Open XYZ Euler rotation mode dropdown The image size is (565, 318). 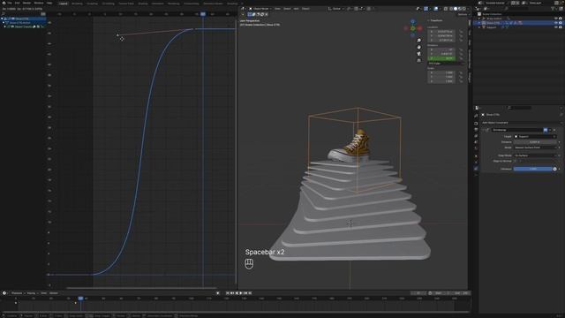coord(445,64)
